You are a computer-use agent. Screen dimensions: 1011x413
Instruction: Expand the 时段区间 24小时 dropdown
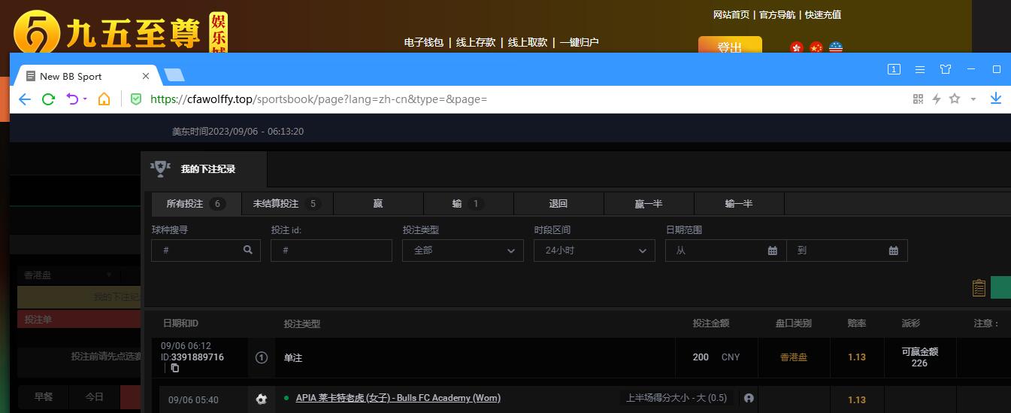(595, 251)
